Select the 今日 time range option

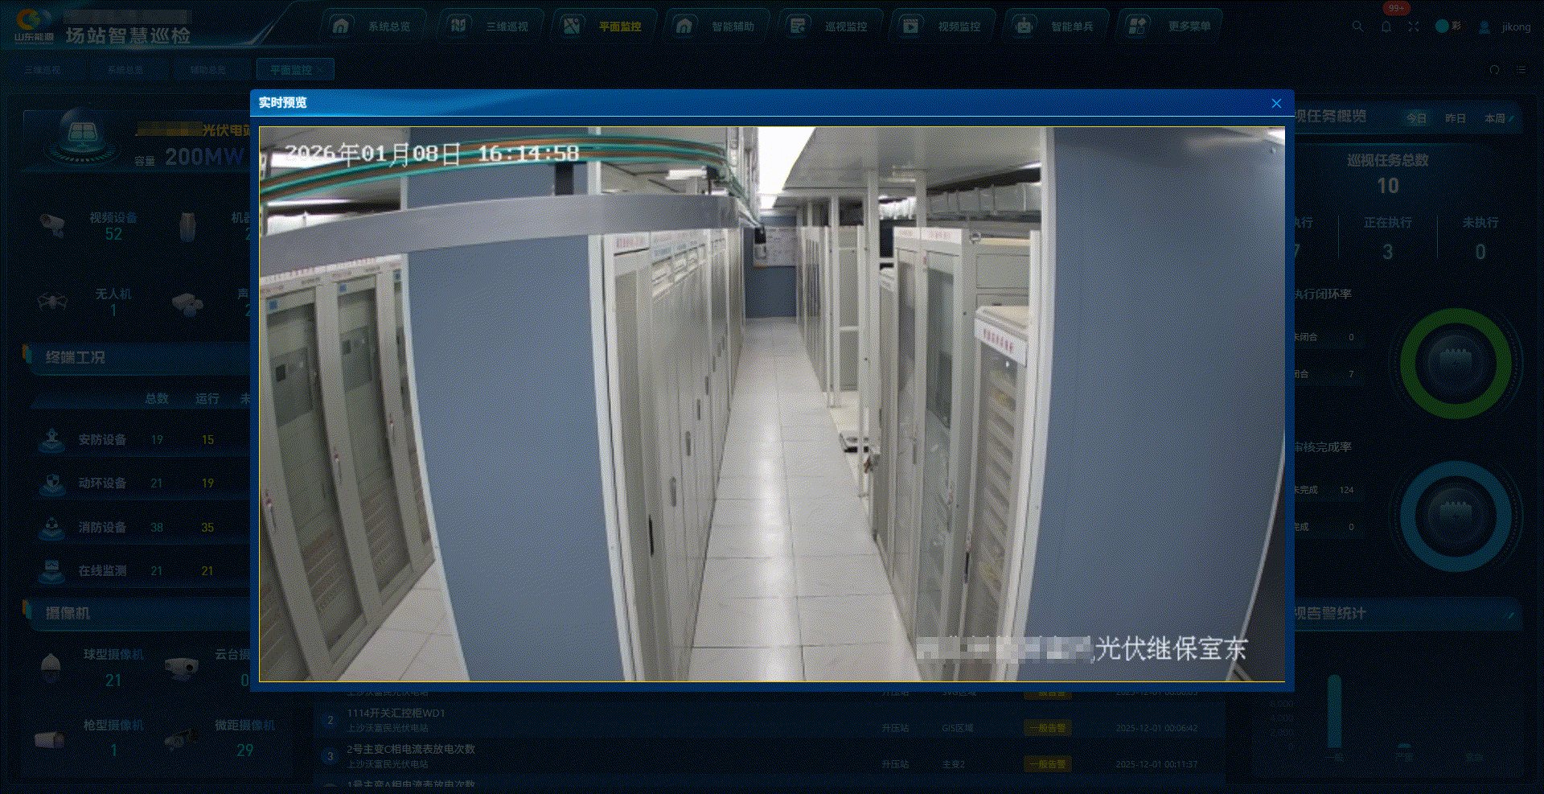[x=1416, y=118]
